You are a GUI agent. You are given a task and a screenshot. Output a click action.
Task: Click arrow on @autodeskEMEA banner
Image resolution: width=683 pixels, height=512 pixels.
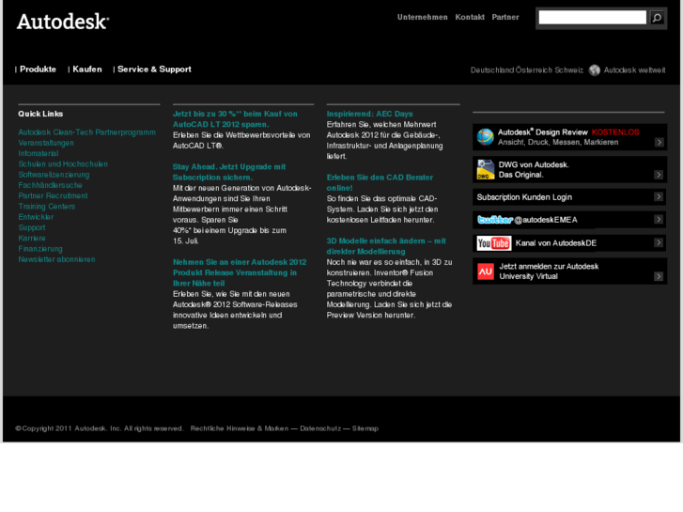point(659,219)
